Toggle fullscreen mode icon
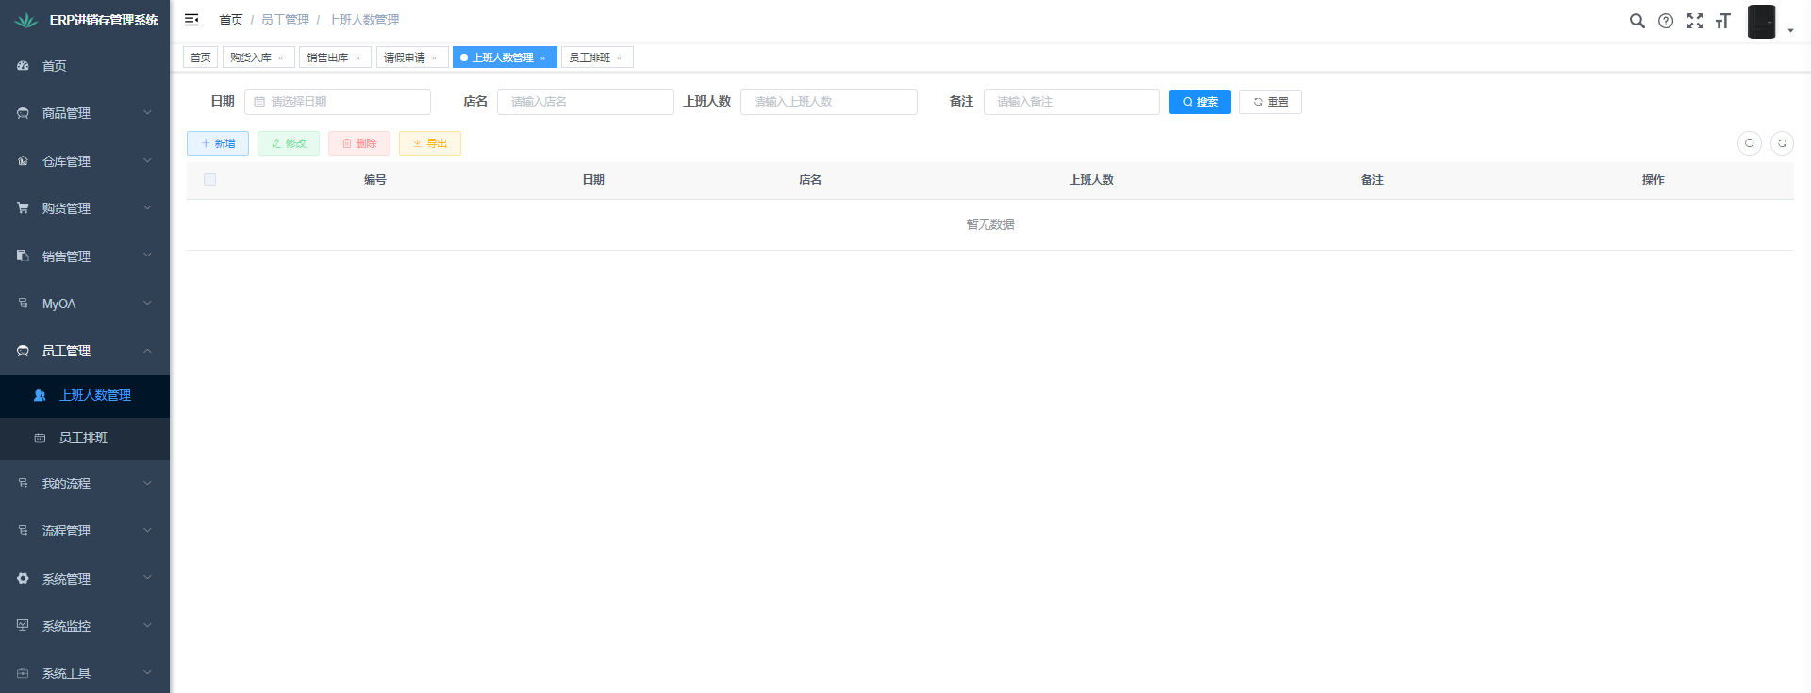The height and width of the screenshot is (693, 1811). (x=1695, y=21)
